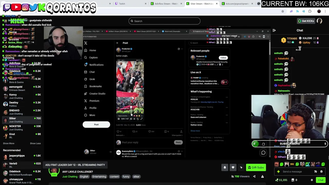
Task: Collapse with Show Less in Kick sidebar
Action: 35,143
